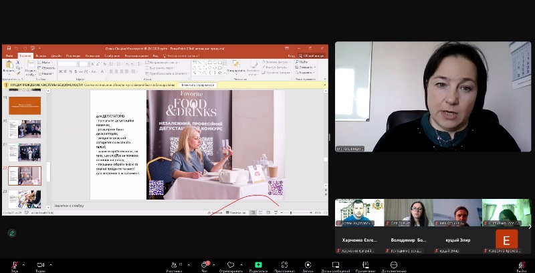Click the green Share screen (Поделиться) icon
The width and height of the screenshot is (535, 273).
258,265
